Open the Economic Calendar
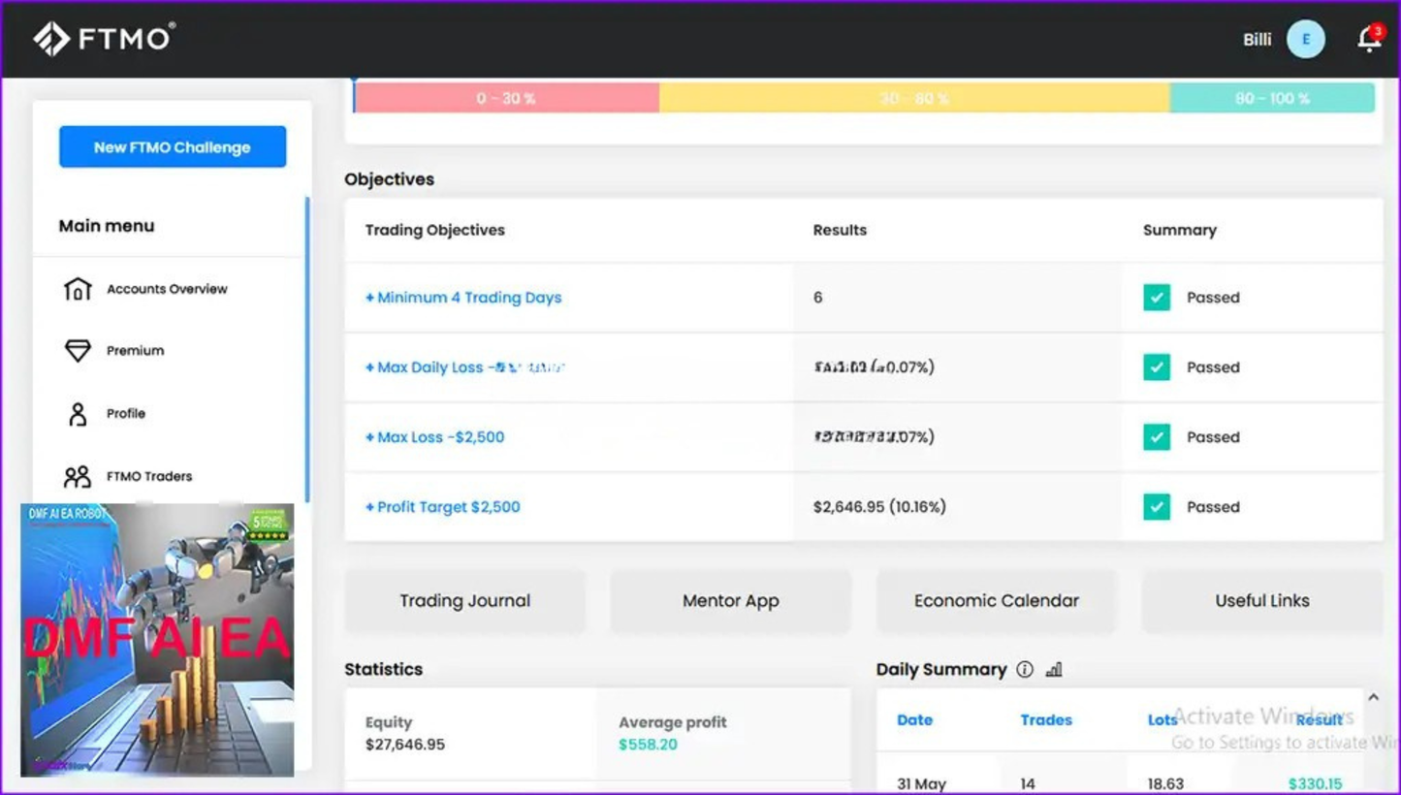This screenshot has width=1401, height=795. click(997, 601)
